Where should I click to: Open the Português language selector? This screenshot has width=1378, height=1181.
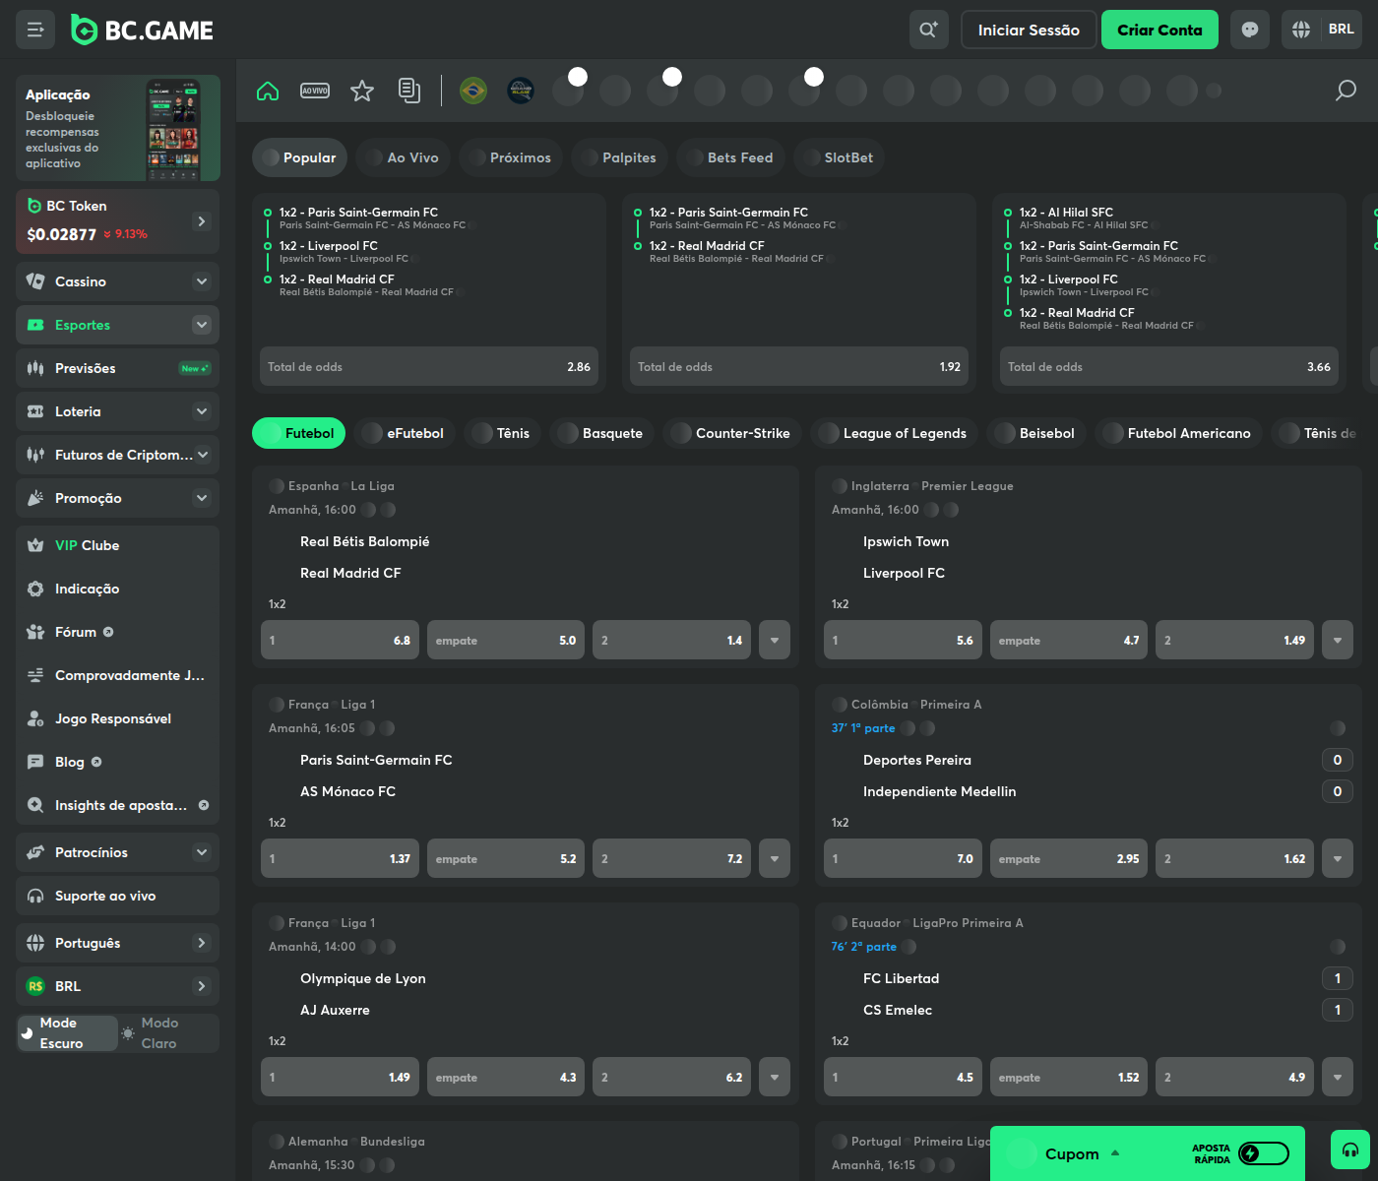117,943
